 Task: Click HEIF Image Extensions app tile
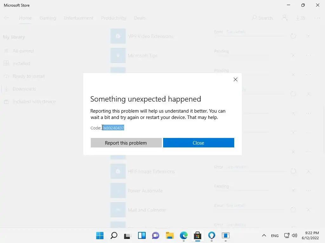(118, 171)
